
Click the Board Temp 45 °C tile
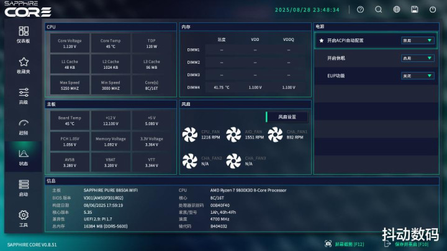point(70,121)
